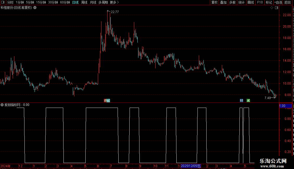Screen dimensions: 294x169
Task: Click the 22.00 price axis label
Action: pos(287,15)
